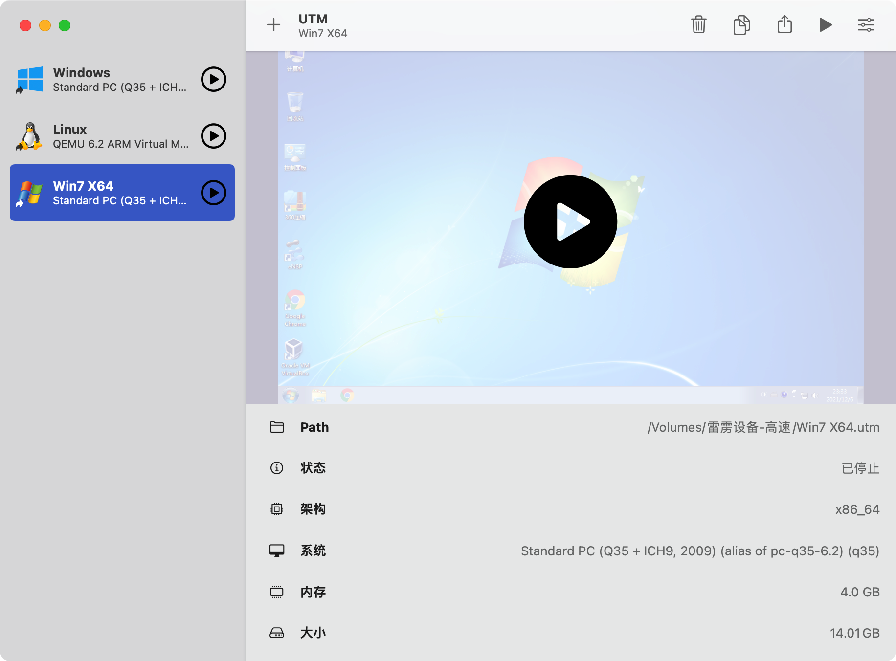The height and width of the screenshot is (661, 896).
Task: Delete the selected VM with the trash icon
Action: (x=698, y=25)
